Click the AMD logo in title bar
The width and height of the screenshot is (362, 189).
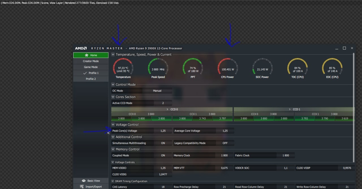(x=81, y=48)
